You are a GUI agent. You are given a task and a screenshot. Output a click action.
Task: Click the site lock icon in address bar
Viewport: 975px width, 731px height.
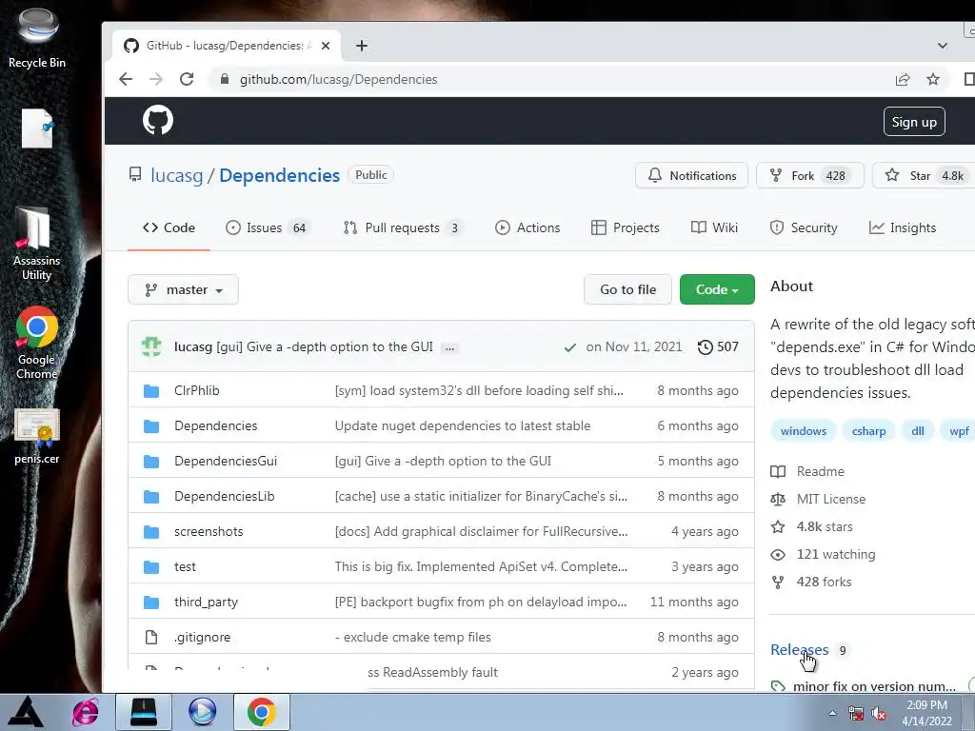click(225, 79)
